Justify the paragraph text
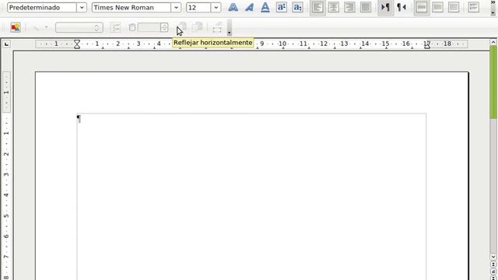The height and width of the screenshot is (280, 498). point(366,7)
